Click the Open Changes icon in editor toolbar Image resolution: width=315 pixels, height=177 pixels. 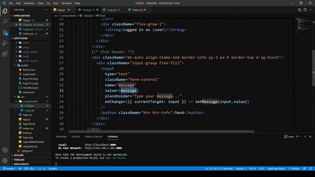click(x=300, y=10)
